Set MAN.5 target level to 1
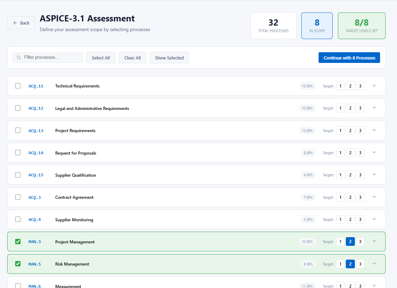The width and height of the screenshot is (397, 288). coord(340,264)
